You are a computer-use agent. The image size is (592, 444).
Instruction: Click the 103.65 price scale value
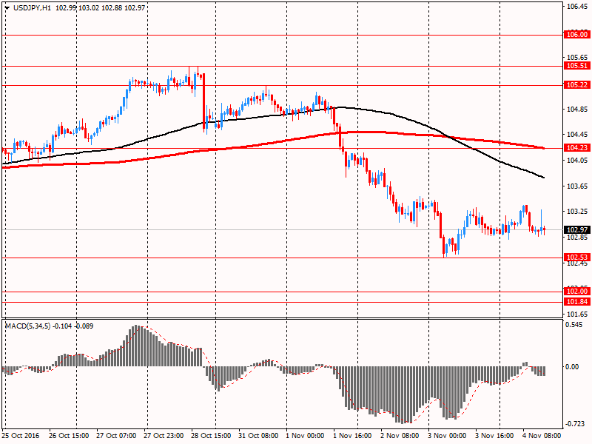[577, 186]
